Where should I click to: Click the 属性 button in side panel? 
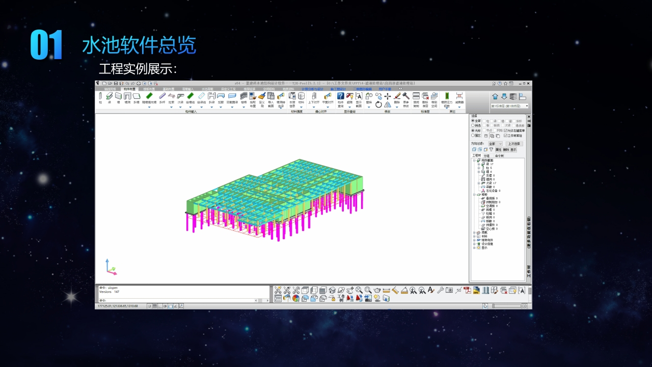[x=499, y=150]
